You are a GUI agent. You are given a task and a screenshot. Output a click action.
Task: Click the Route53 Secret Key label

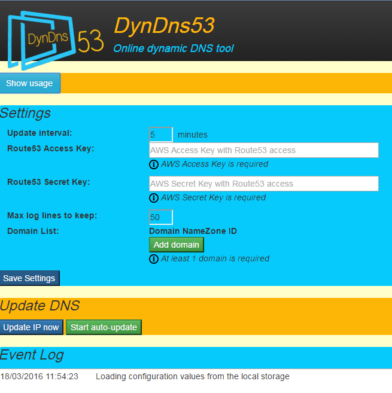[48, 182]
